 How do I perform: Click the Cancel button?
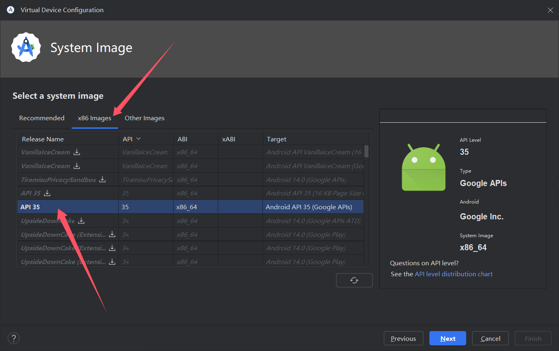point(491,338)
